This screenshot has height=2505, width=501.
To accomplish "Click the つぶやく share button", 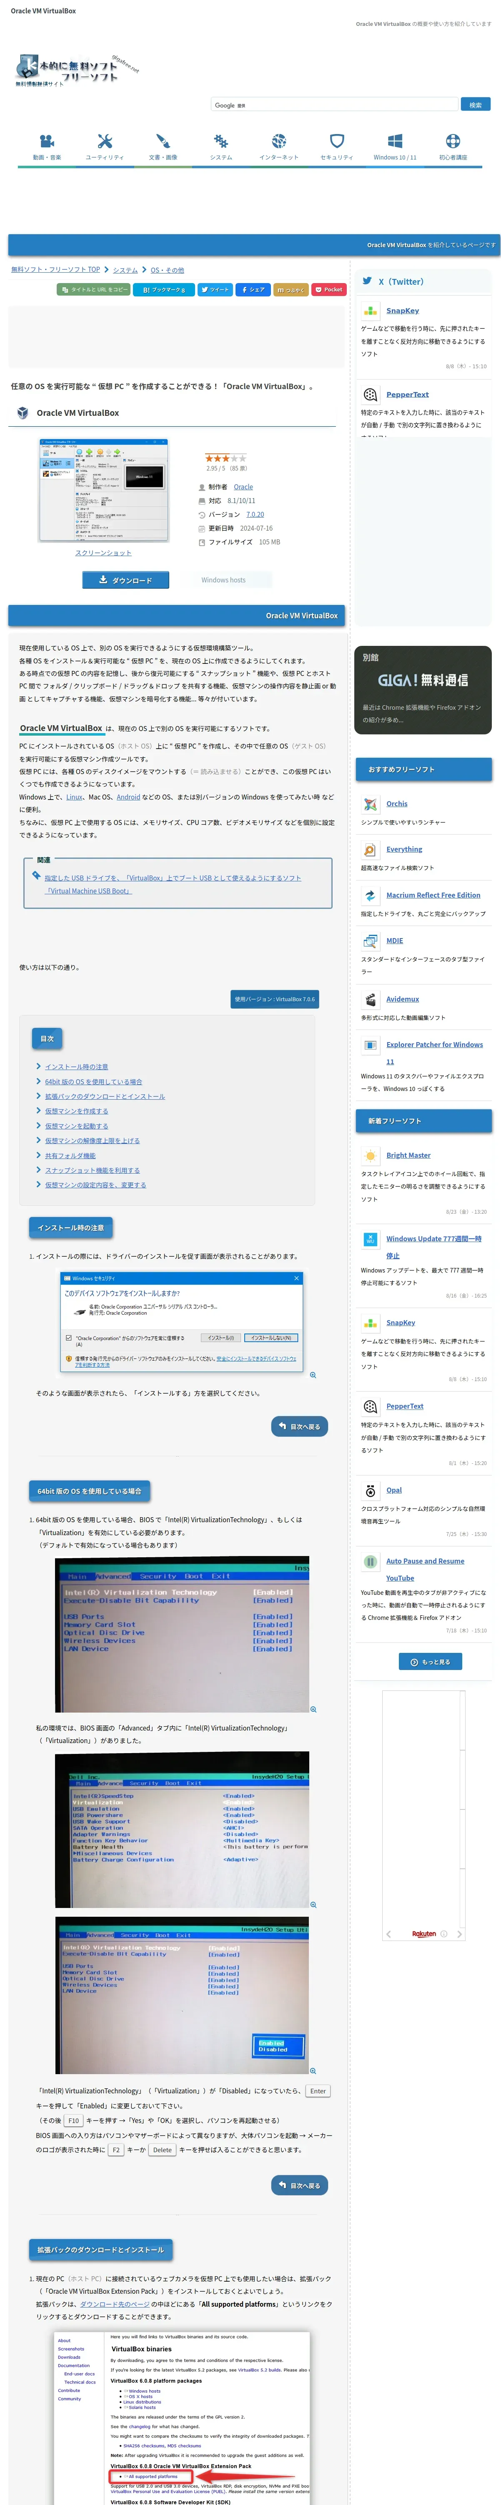I will (x=291, y=290).
